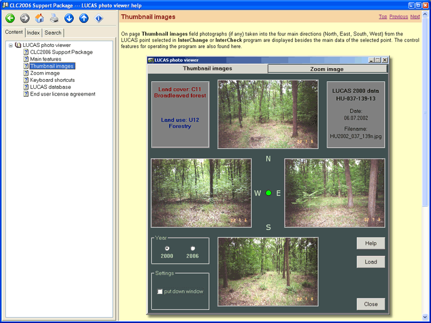Click the blue down arrow toolbar icon
The width and height of the screenshot is (431, 323).
pyautogui.click(x=69, y=18)
